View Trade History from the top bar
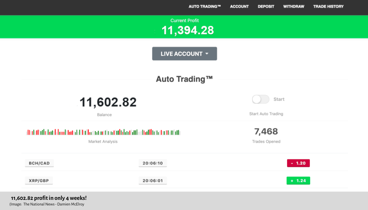The height and width of the screenshot is (210, 368). click(328, 6)
